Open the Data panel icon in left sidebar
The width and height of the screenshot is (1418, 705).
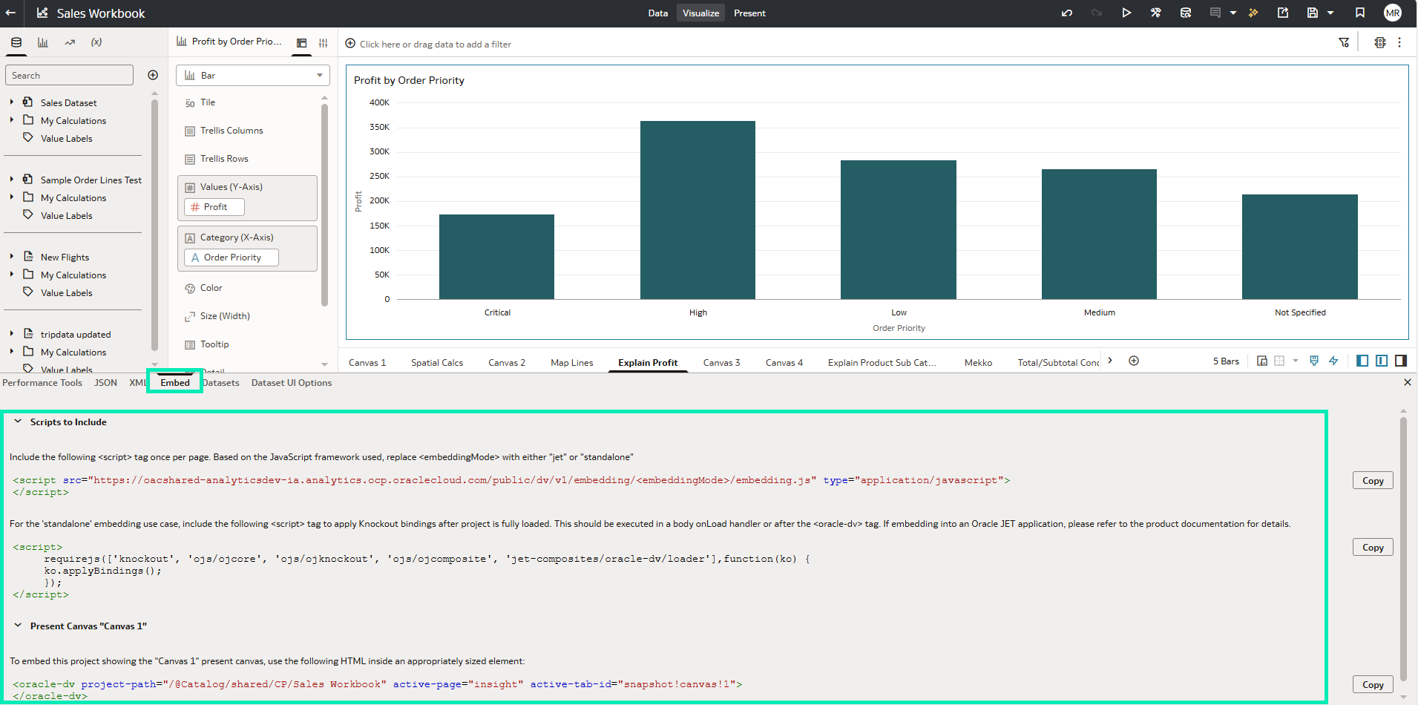(x=16, y=42)
